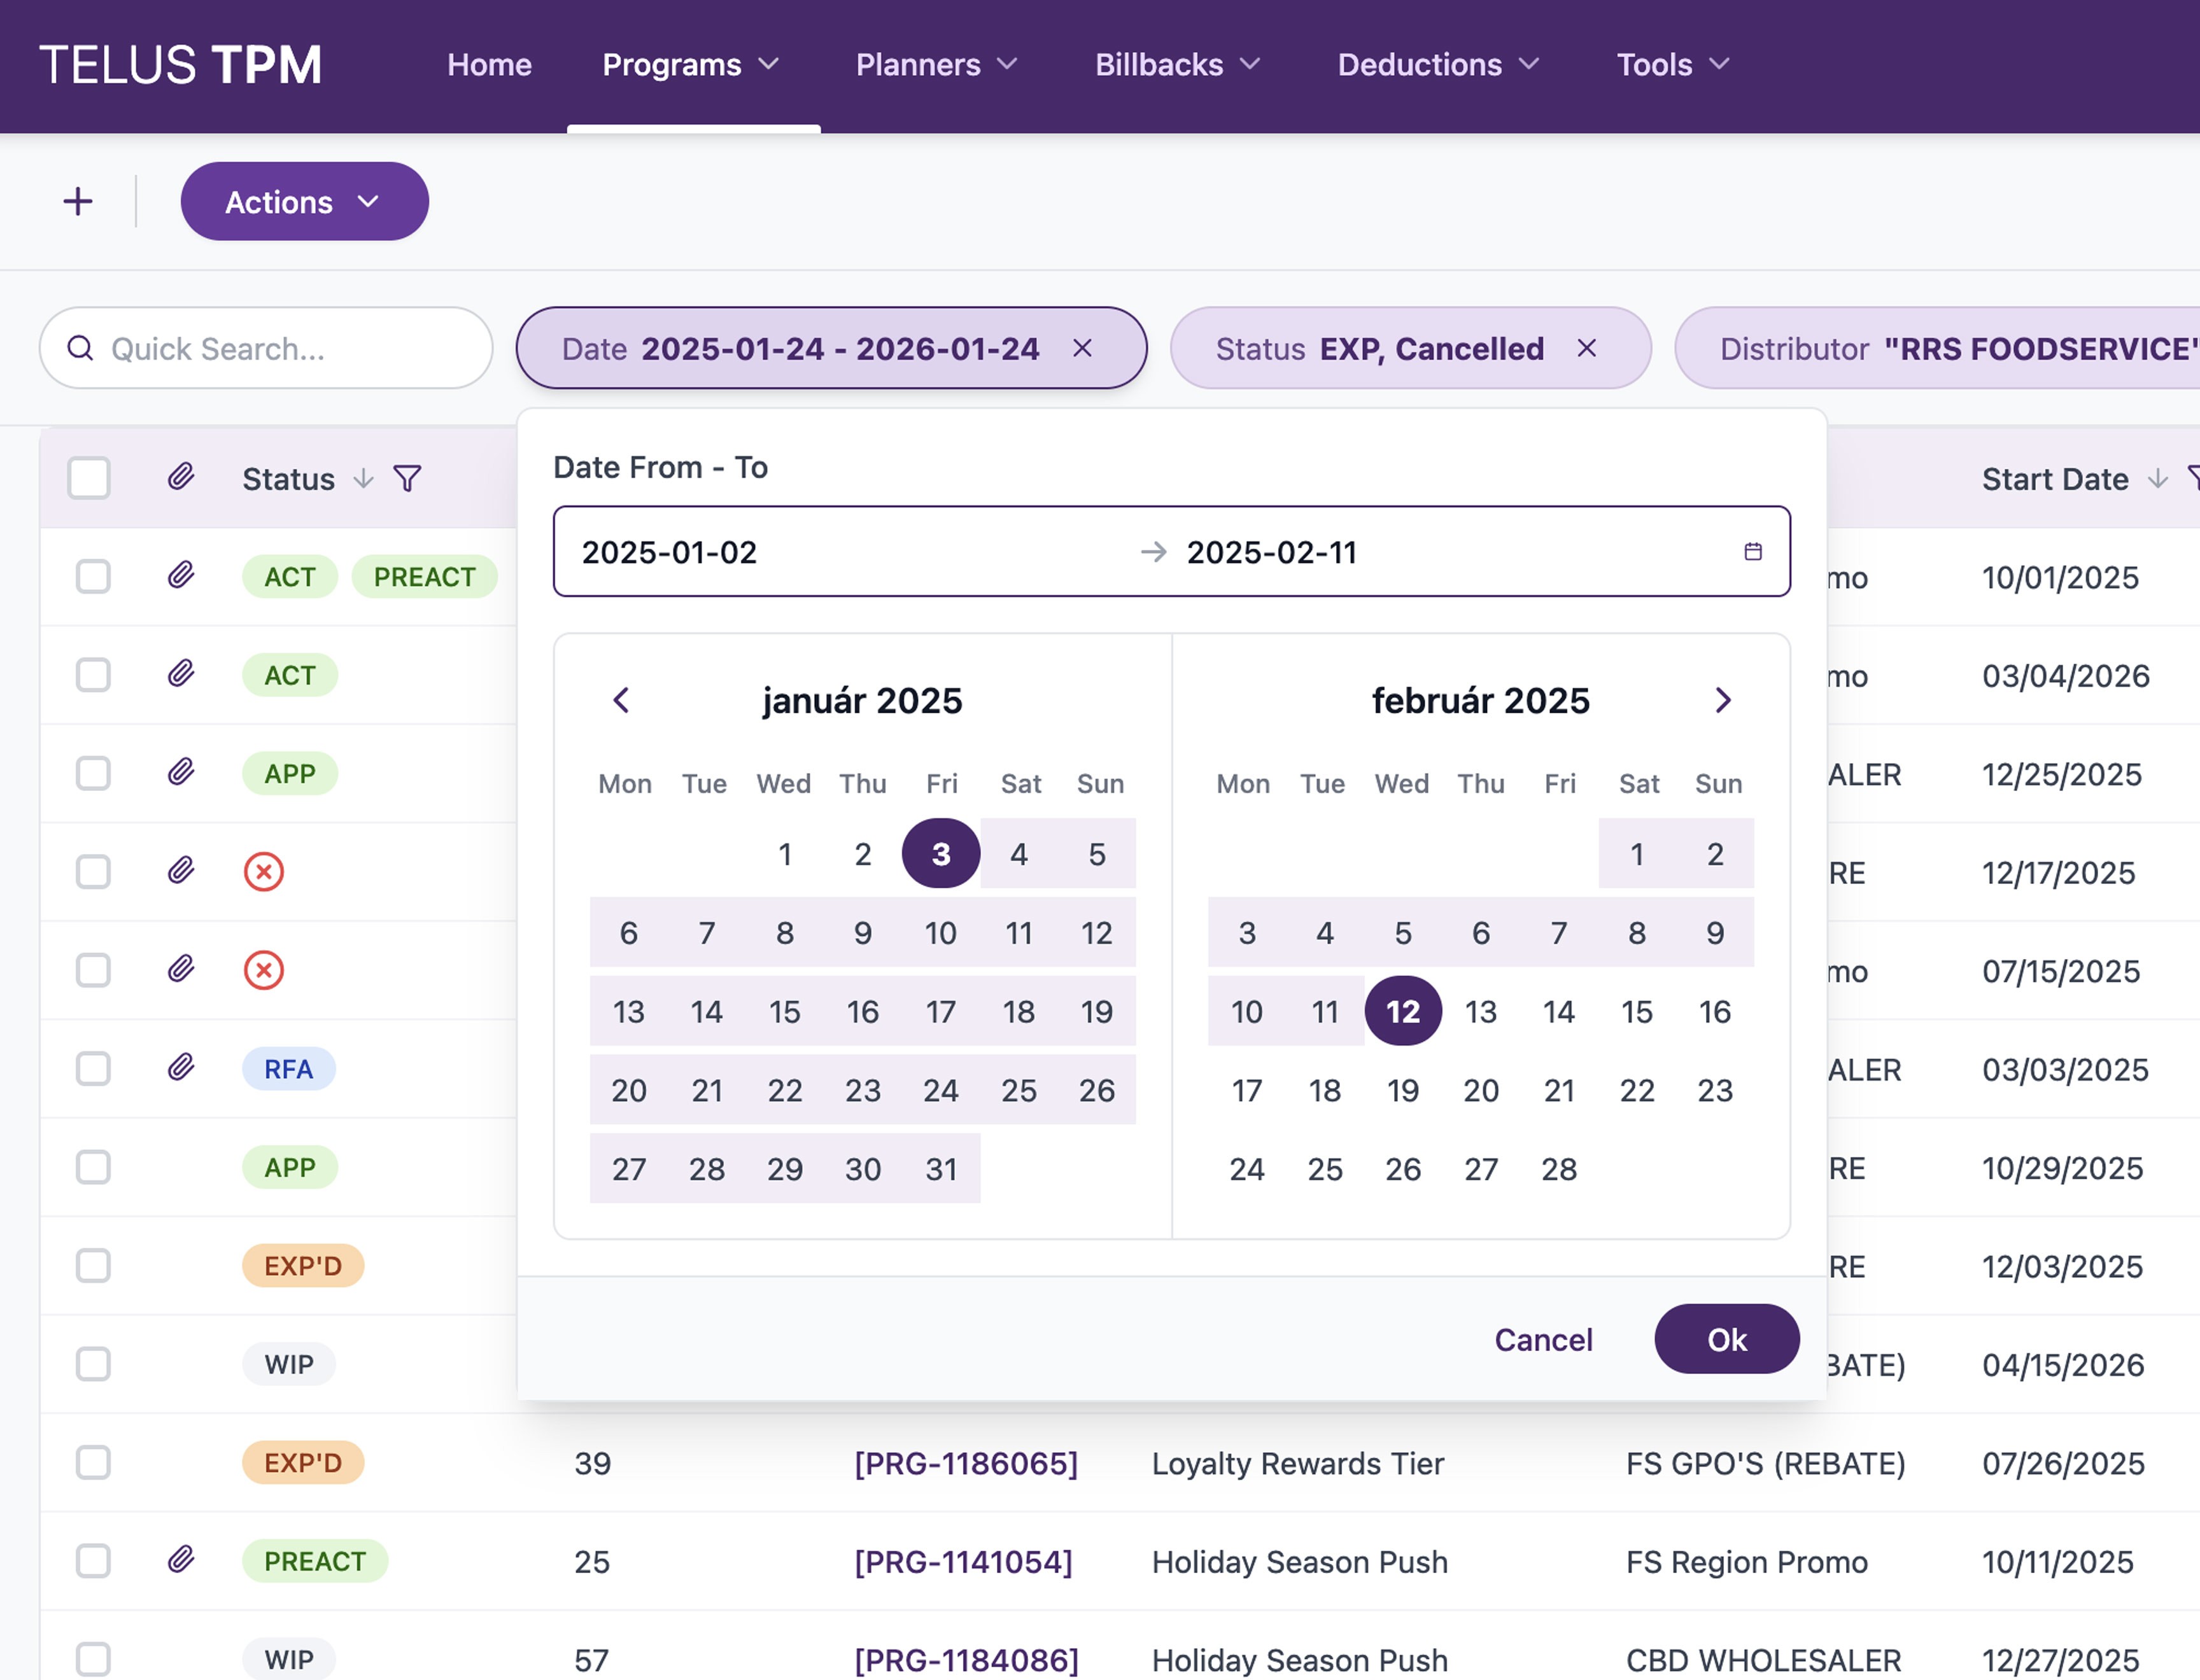Toggle the select-all checkbox in table header
Screen dimensions: 2200x1680
89,478
